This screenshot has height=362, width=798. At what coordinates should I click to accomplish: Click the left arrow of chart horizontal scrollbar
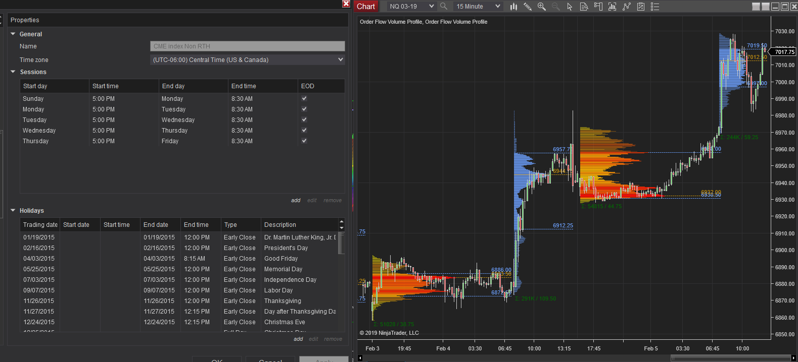360,358
